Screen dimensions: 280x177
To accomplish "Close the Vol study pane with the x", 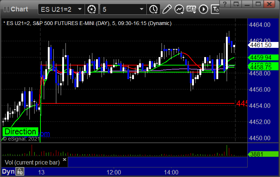I will 65,159.
